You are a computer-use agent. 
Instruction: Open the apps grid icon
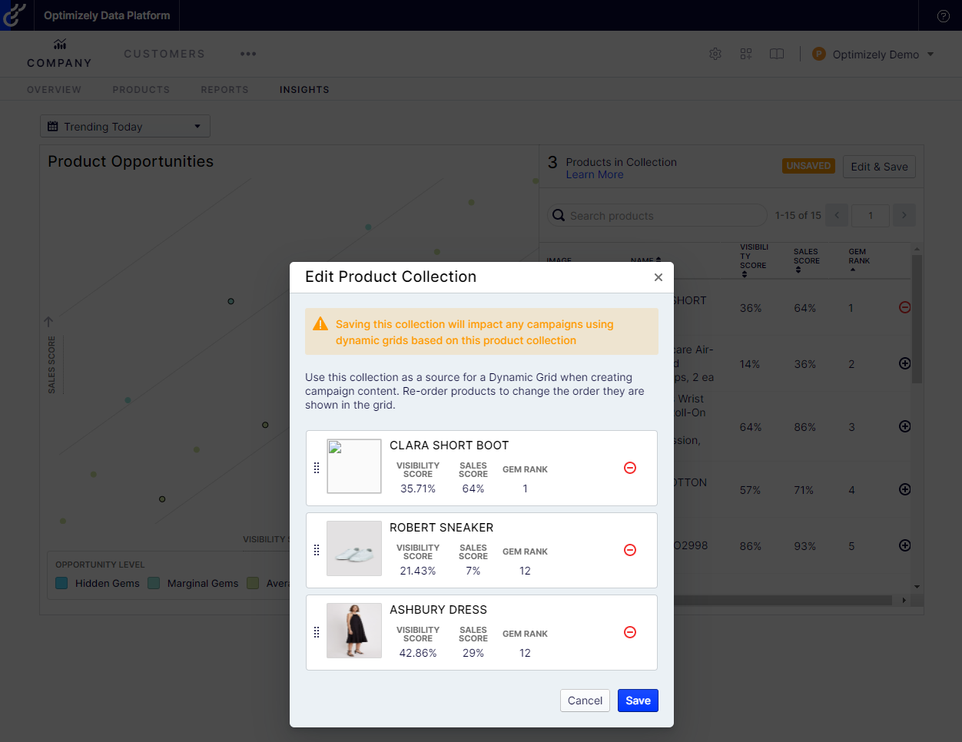tap(746, 54)
